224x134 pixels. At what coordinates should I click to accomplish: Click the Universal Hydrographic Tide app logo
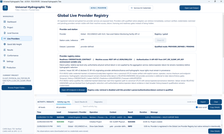[5, 8]
